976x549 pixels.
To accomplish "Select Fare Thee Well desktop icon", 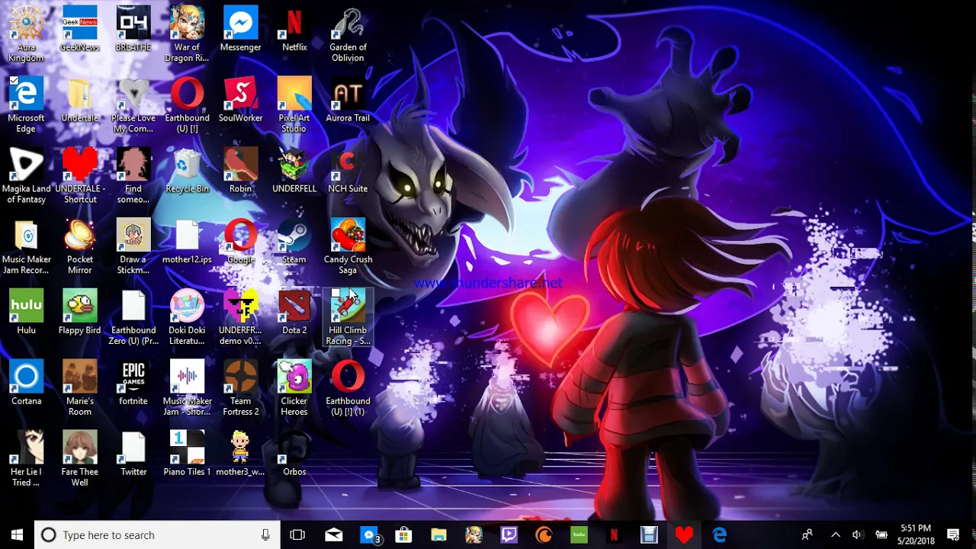I will [x=79, y=459].
